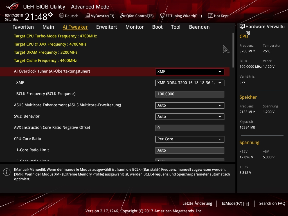Click the date 03/17/2018
The image size is (288, 216).
point(14,15)
